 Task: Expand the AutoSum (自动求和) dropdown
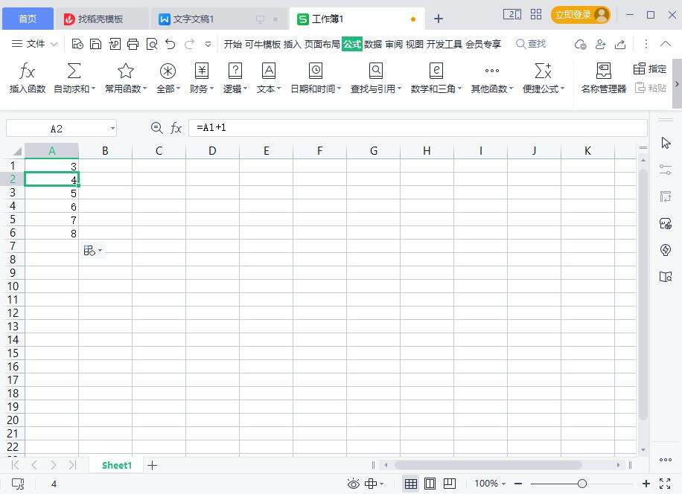(x=92, y=89)
